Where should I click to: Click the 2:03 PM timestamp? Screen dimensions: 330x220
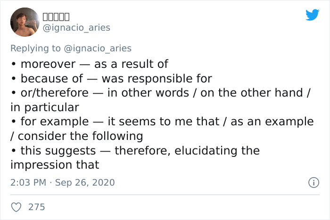27,182
